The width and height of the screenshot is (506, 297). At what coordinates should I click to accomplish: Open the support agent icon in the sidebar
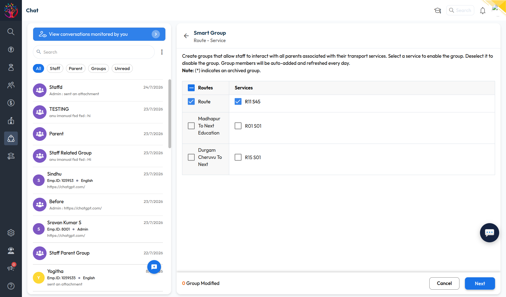click(11, 251)
